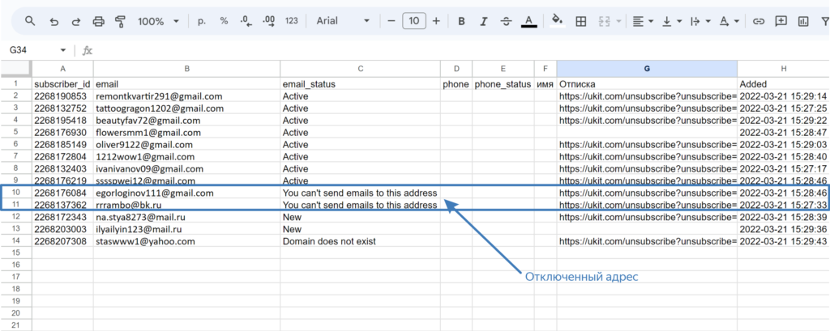Toggle italic formatting
830x331 pixels.
click(483, 21)
